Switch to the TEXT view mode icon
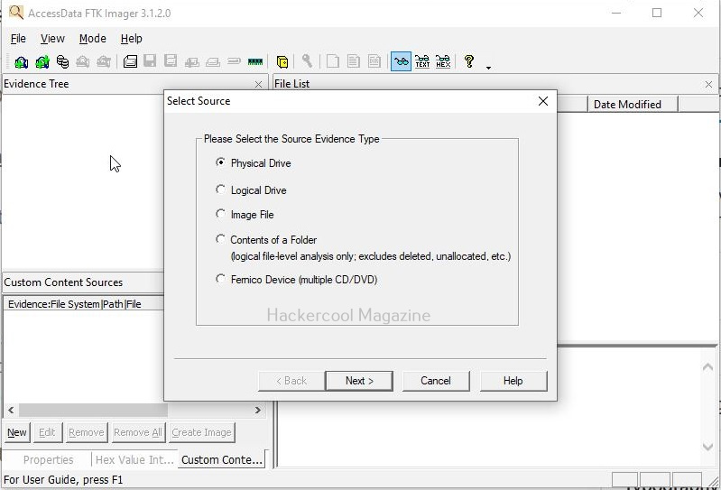 421,62
